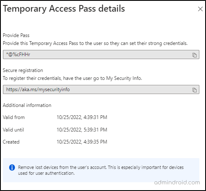Click the admindroid.com watermark
Screen dimensions: 206x191
[x=177, y=182]
